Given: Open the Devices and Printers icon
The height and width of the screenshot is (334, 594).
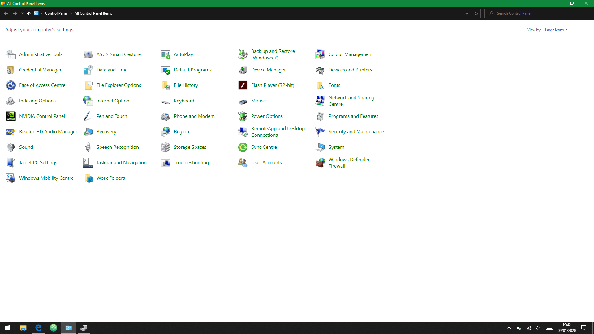Looking at the screenshot, I should (x=320, y=70).
